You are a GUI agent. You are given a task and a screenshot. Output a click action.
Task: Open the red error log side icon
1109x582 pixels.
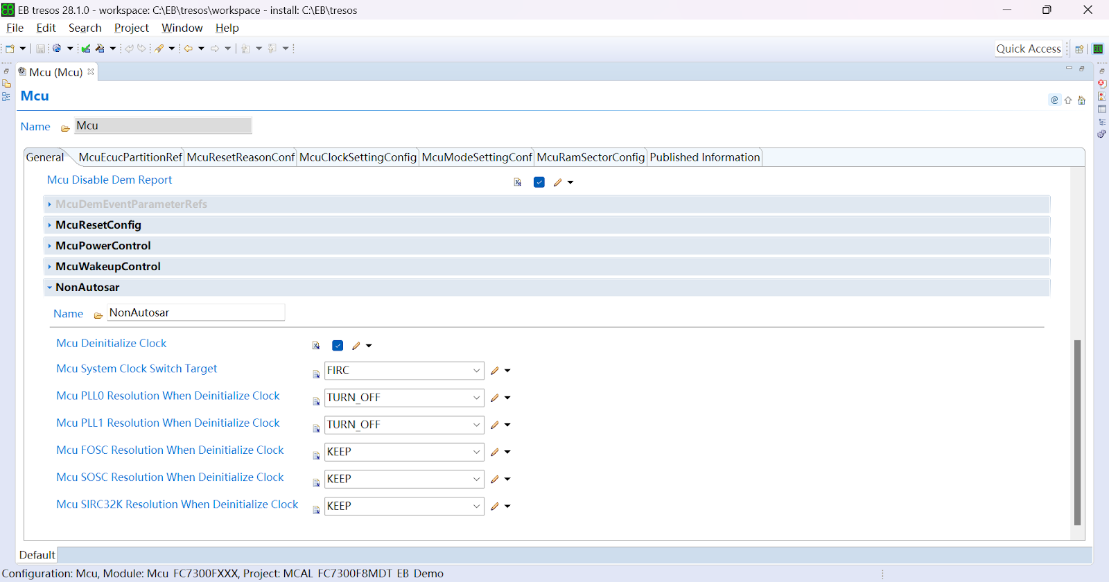tap(1102, 83)
